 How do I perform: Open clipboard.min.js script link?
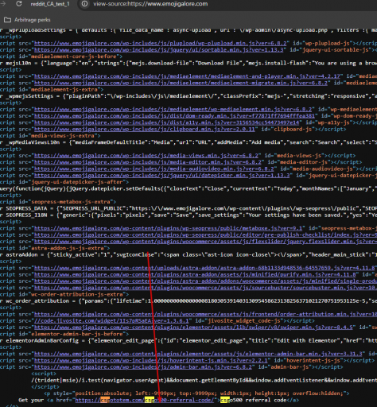coord(145,130)
